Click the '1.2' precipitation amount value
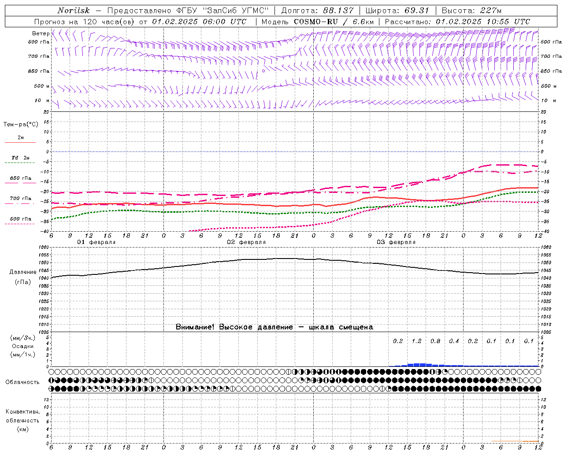Screen dimensions: 564x451 click(x=416, y=341)
